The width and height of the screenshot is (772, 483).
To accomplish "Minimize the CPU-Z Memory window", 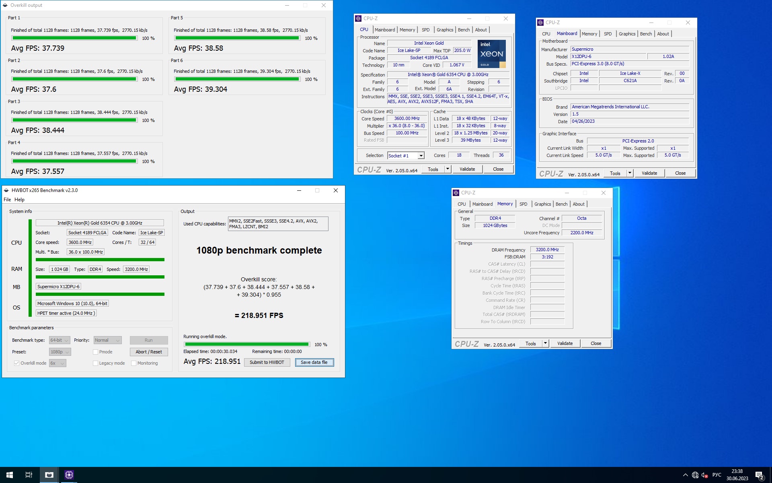I will click(567, 193).
